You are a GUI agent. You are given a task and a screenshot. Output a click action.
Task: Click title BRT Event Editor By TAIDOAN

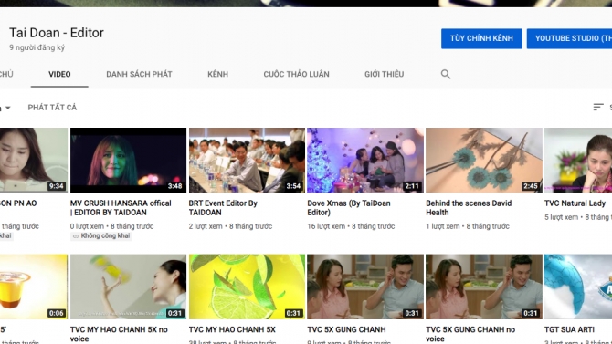[x=223, y=208]
